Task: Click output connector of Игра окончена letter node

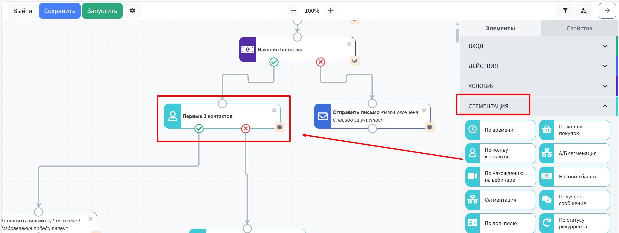Action: pos(372,129)
